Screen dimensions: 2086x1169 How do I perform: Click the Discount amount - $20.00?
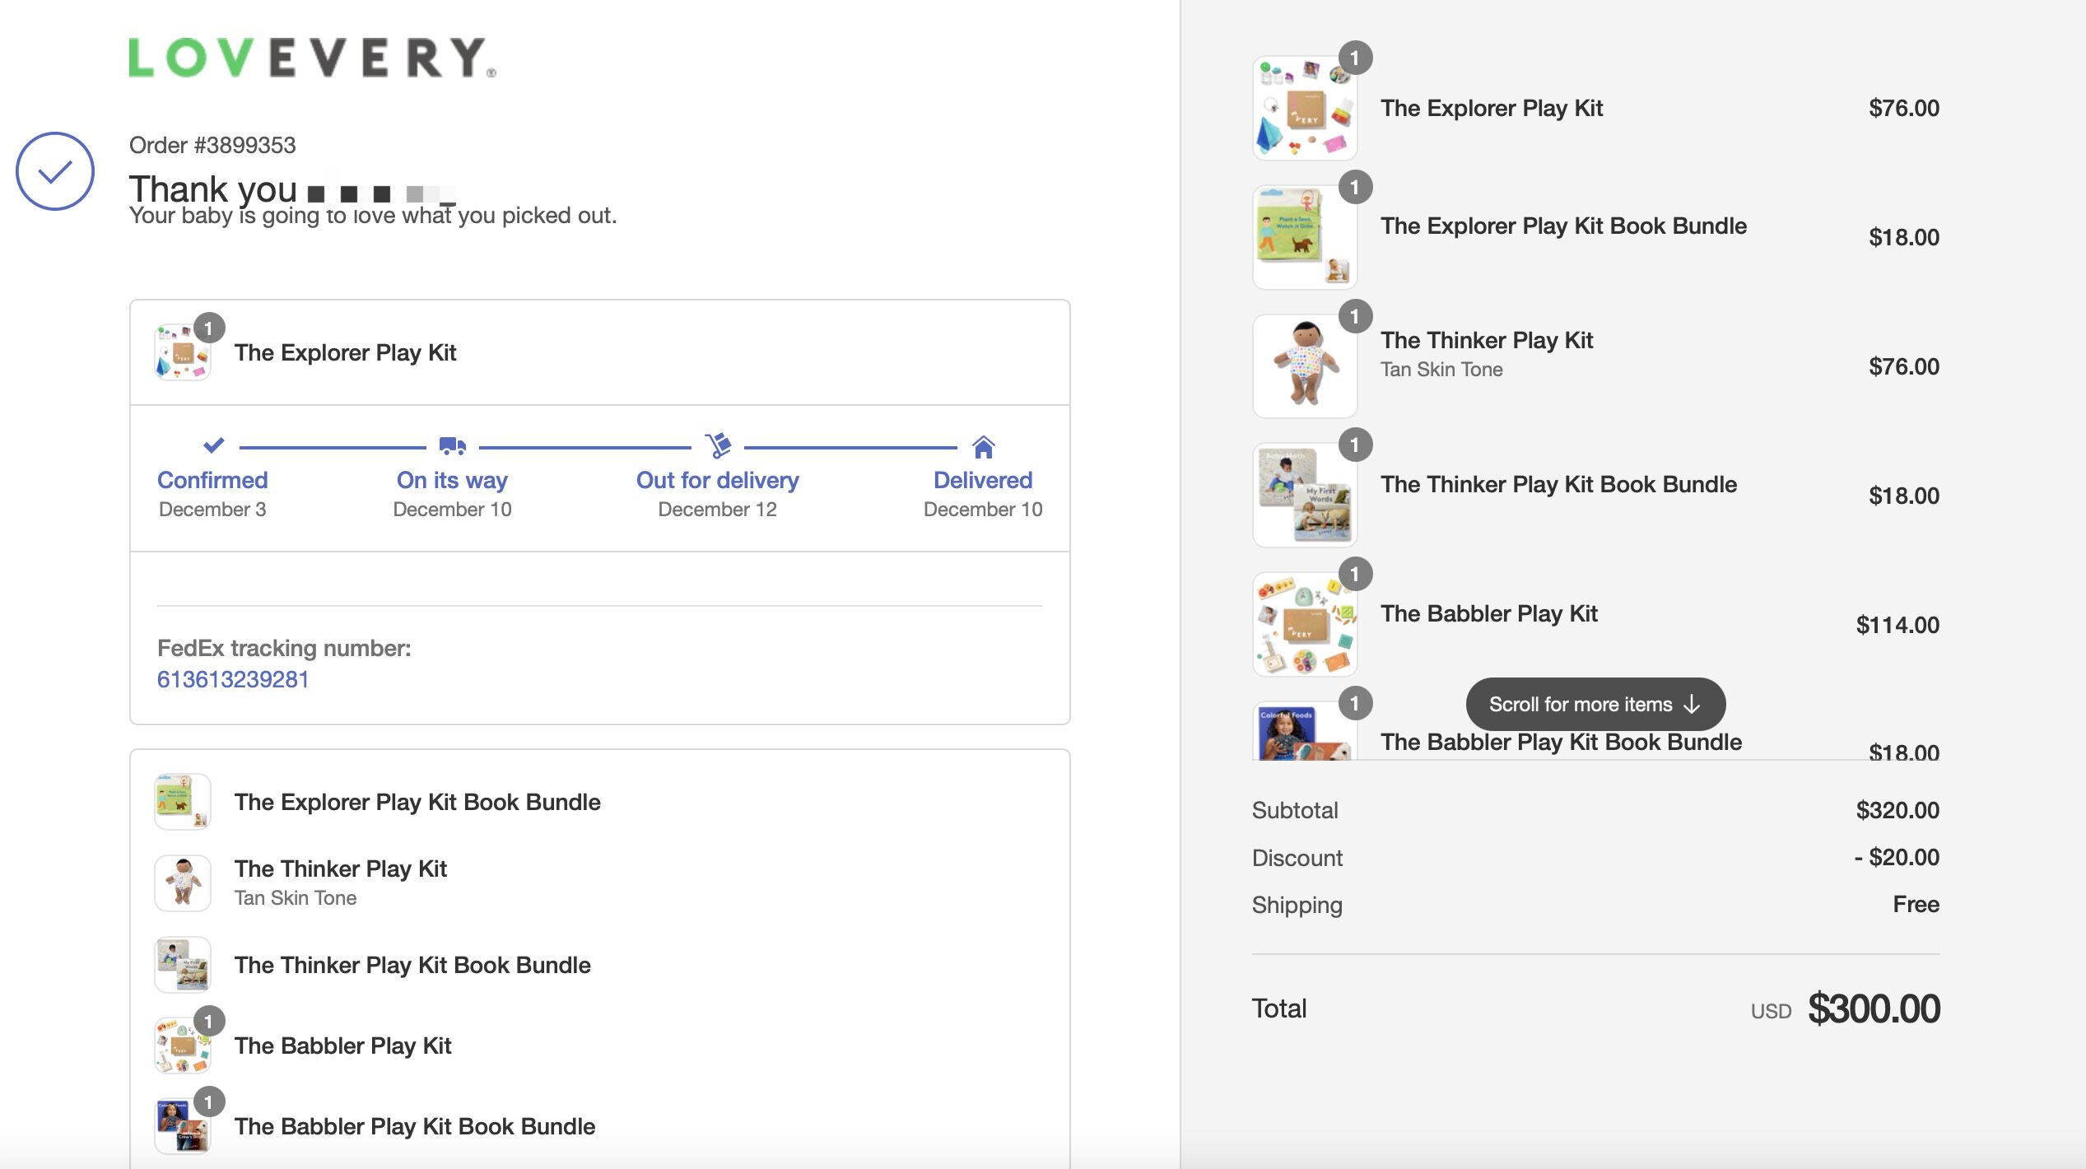(1897, 857)
